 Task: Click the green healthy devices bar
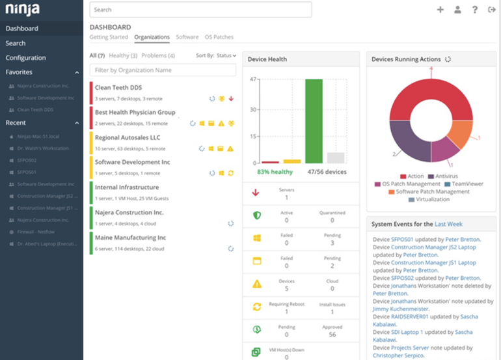click(x=314, y=121)
